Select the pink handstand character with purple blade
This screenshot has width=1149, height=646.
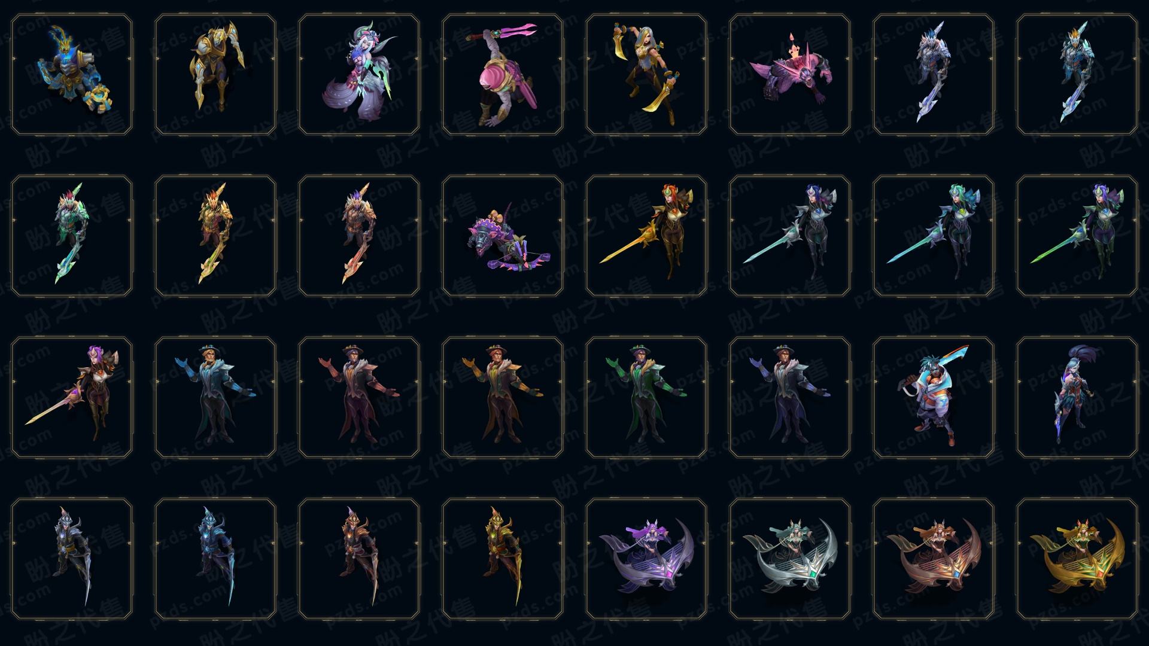pos(503,75)
